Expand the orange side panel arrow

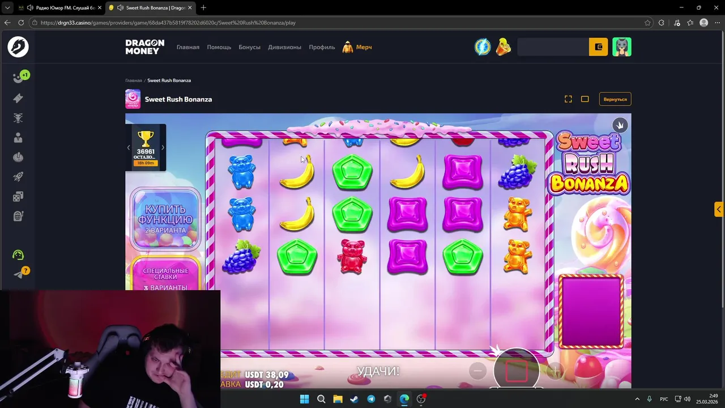(x=719, y=209)
